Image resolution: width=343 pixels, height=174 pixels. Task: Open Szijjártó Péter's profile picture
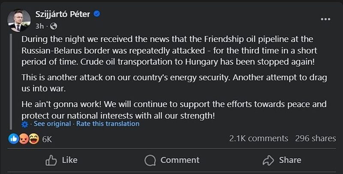19,20
